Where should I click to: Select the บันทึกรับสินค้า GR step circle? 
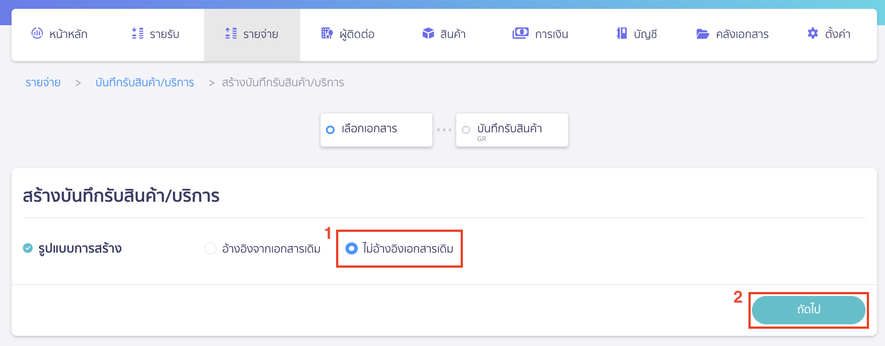point(466,129)
